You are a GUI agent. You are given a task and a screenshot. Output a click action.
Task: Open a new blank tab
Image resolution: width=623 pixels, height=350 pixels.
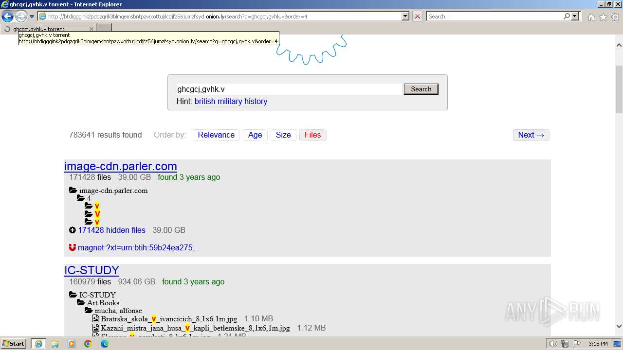click(x=105, y=28)
